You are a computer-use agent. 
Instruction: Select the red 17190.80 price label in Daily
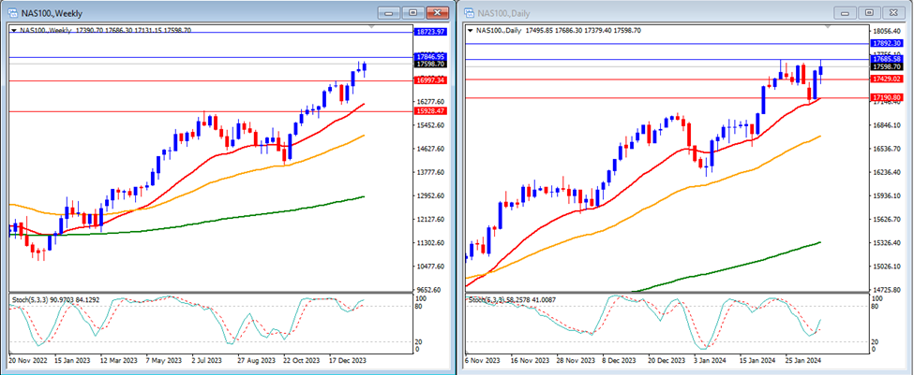point(886,97)
